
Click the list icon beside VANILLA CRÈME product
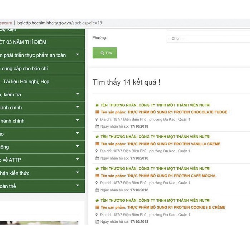coord(97,144)
